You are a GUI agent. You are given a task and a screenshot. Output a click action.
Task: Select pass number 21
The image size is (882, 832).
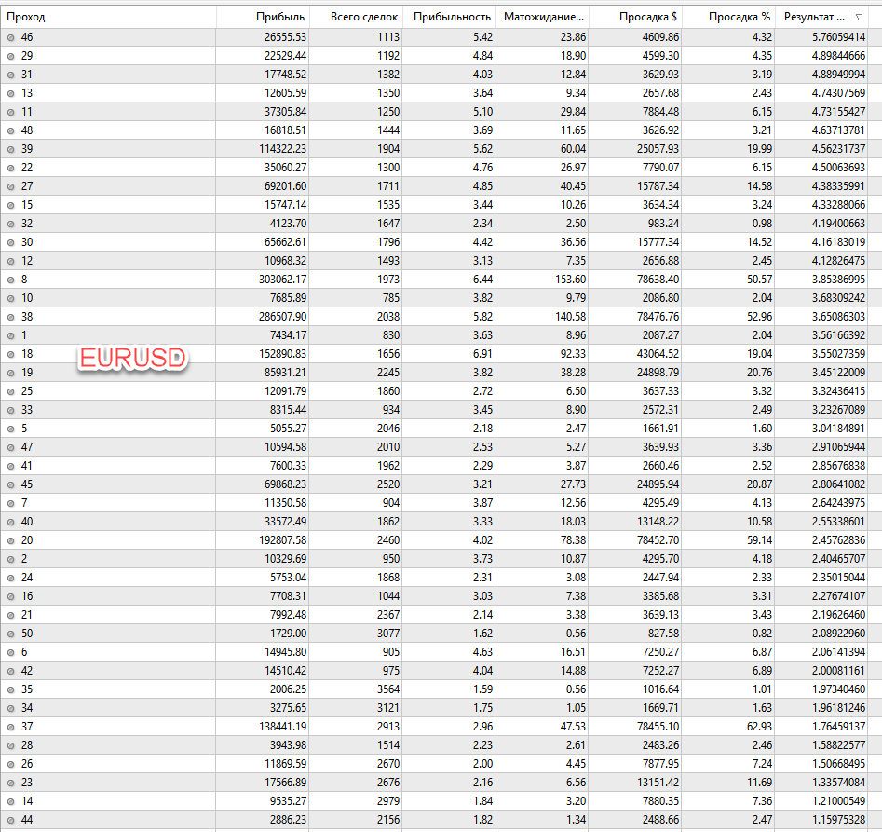click(26, 615)
